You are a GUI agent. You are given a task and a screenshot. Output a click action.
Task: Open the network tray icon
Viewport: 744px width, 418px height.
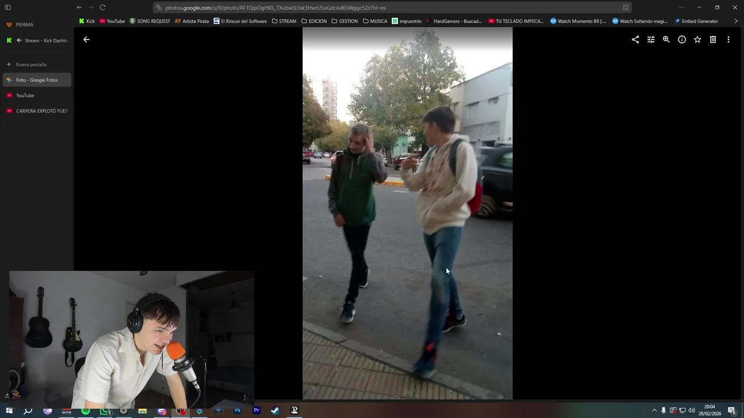click(x=682, y=410)
